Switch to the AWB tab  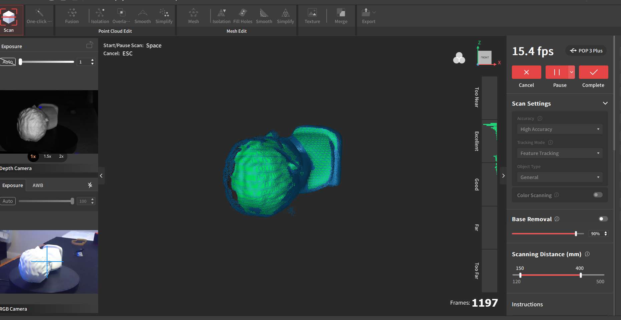[38, 185]
